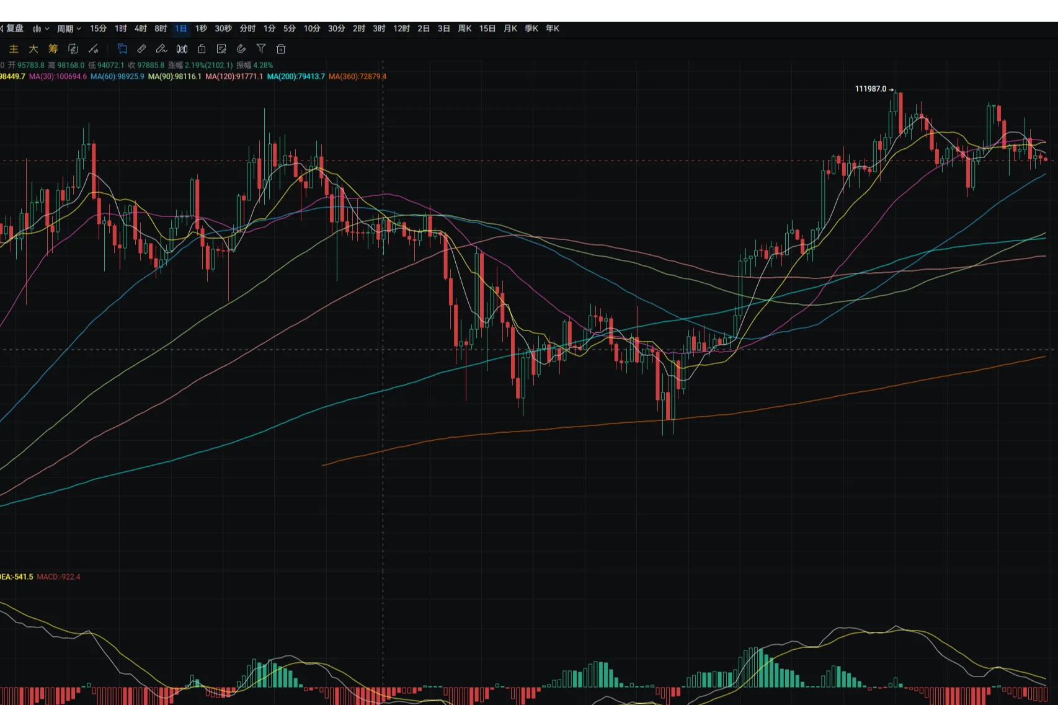
Task: Open the funnel filter icon
Action: click(261, 49)
